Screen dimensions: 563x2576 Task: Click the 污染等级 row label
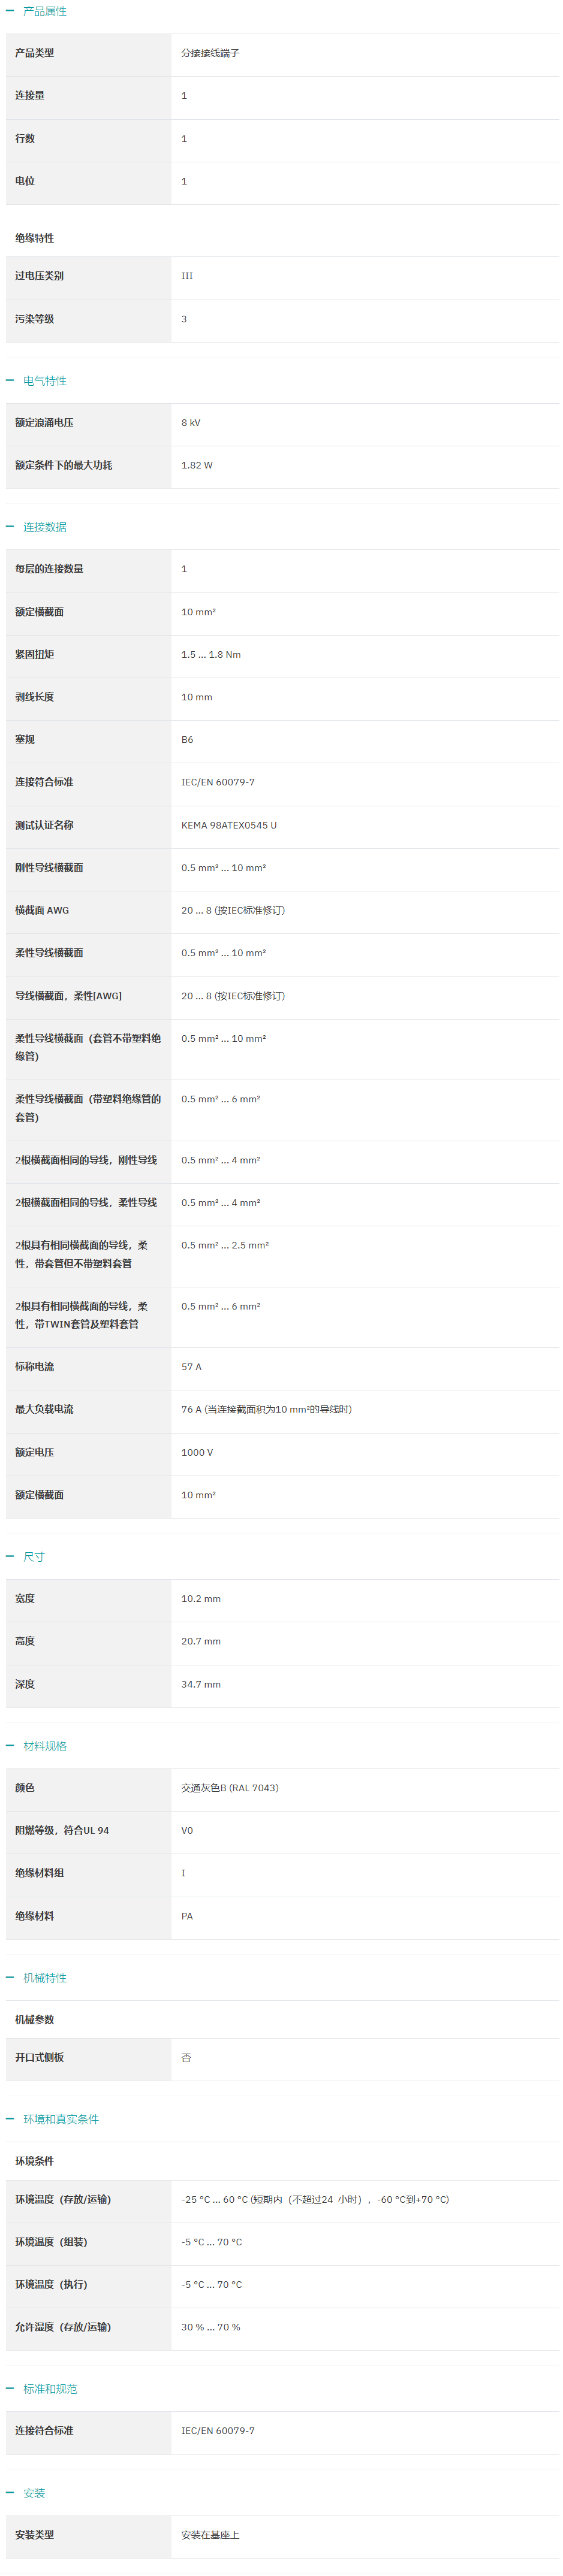35,319
